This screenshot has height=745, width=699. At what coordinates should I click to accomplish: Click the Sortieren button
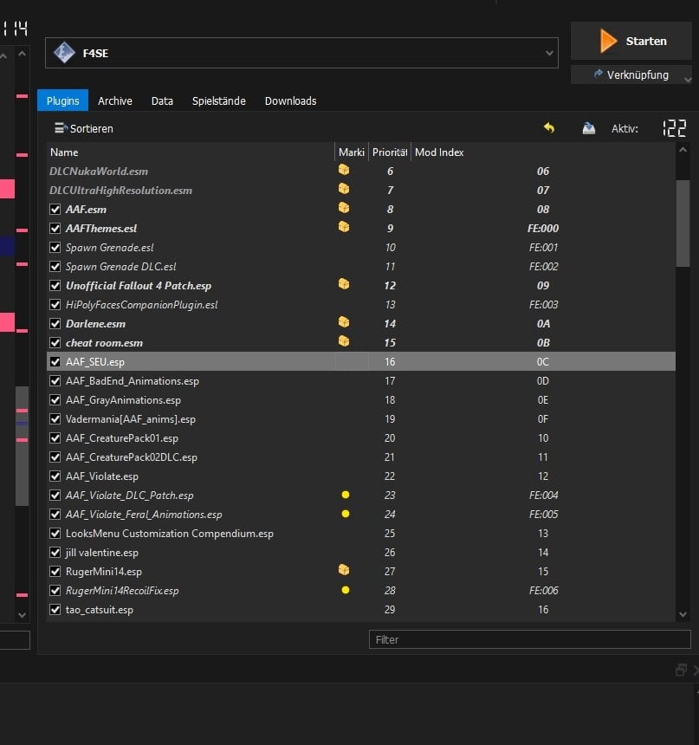pos(84,128)
